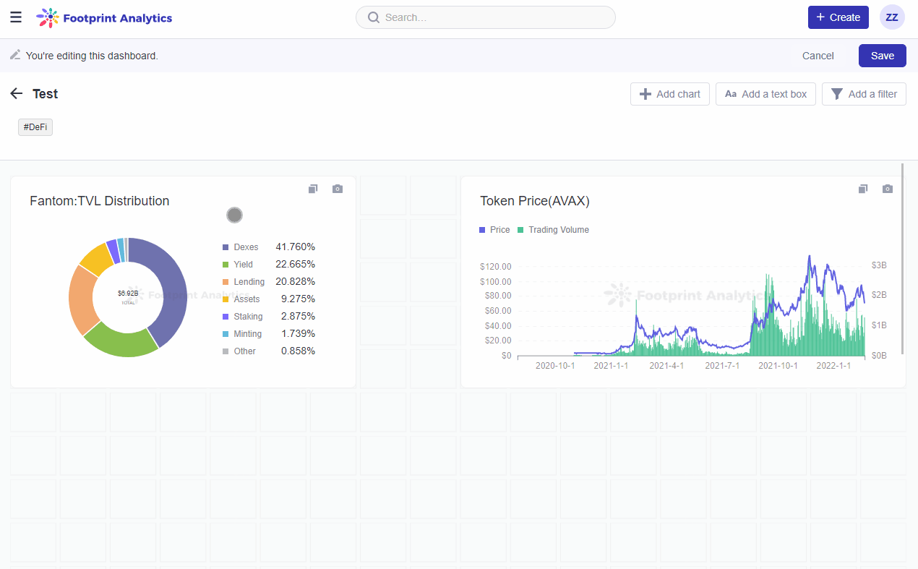This screenshot has height=569, width=918.
Task: Click the $120.00 axis label
Action: click(495, 267)
